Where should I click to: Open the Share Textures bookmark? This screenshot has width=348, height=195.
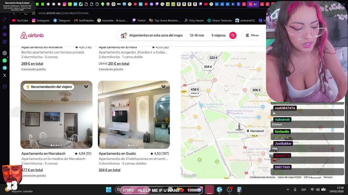tap(219, 21)
